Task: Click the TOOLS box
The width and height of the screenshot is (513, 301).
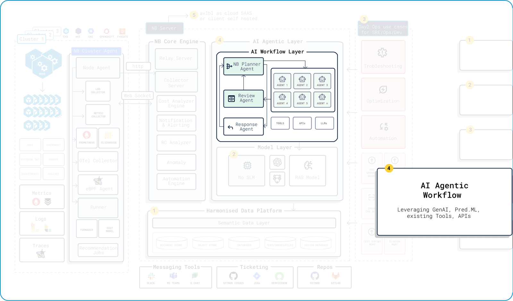Action: pos(280,123)
